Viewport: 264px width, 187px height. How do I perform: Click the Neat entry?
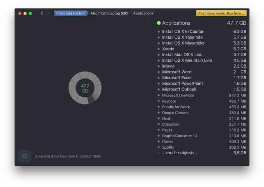(x=202, y=118)
